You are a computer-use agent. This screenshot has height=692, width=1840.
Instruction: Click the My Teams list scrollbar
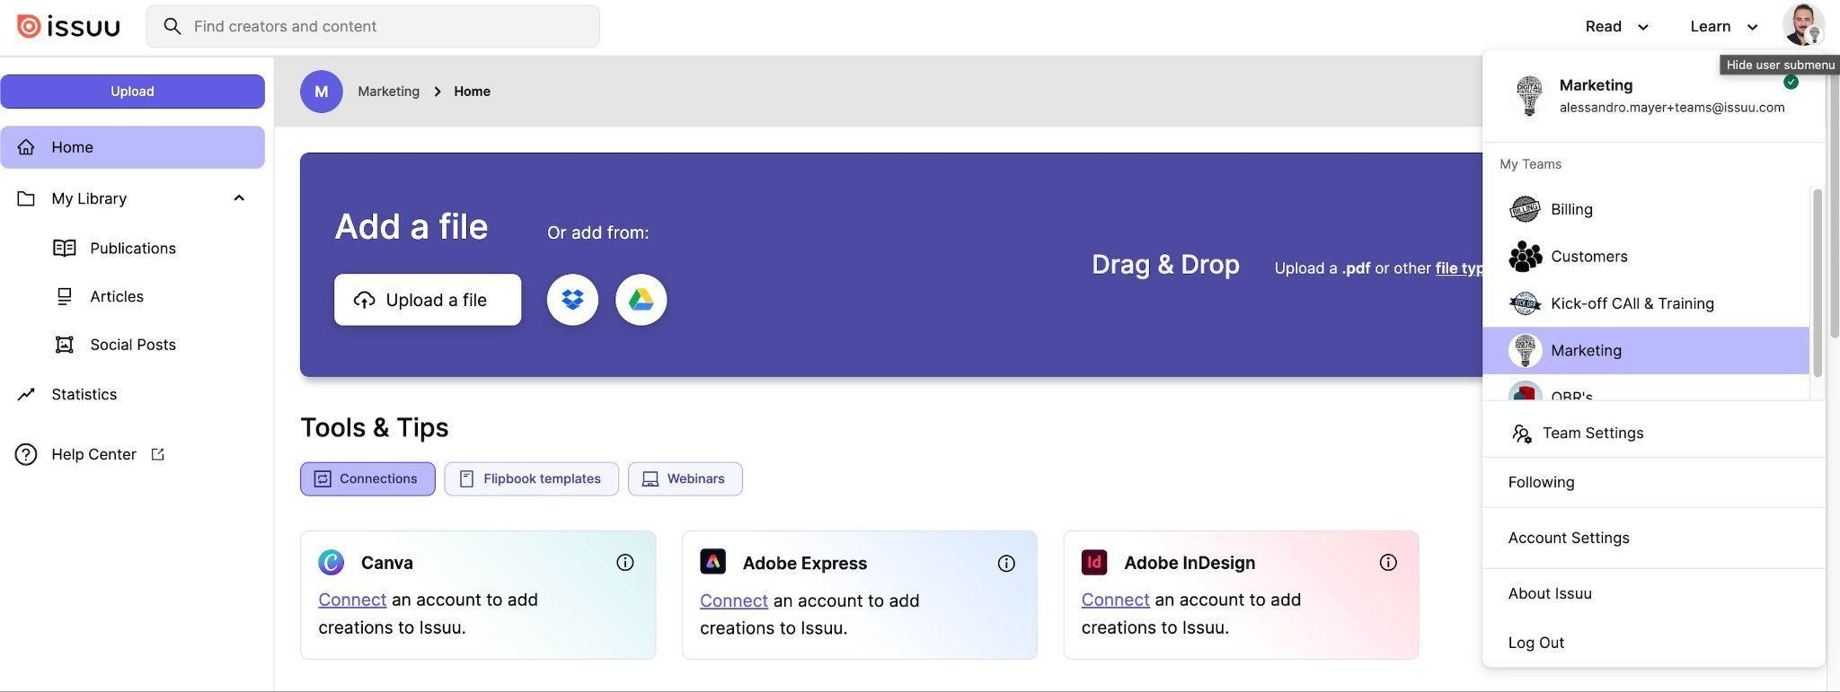click(1817, 282)
